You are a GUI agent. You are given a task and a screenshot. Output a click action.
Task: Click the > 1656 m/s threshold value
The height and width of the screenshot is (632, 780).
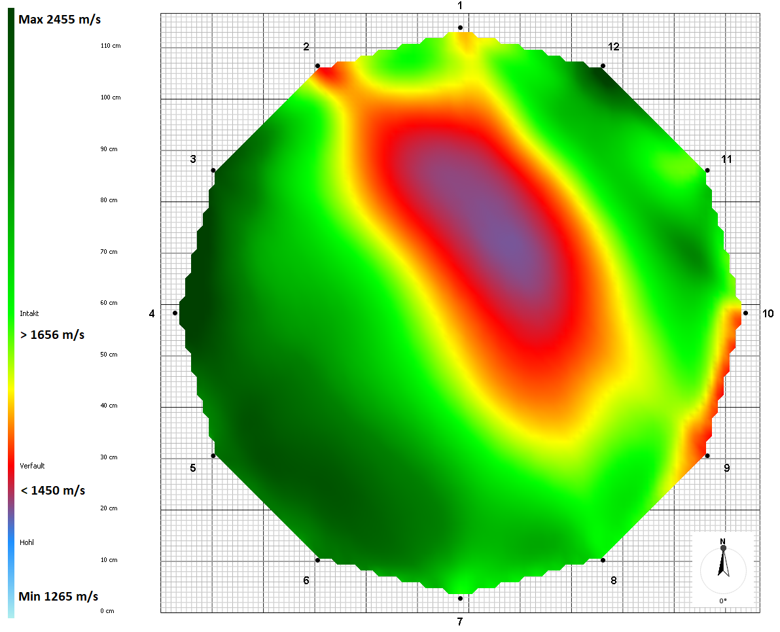tap(52, 334)
